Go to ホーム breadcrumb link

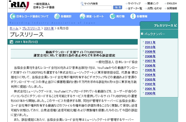14,28
